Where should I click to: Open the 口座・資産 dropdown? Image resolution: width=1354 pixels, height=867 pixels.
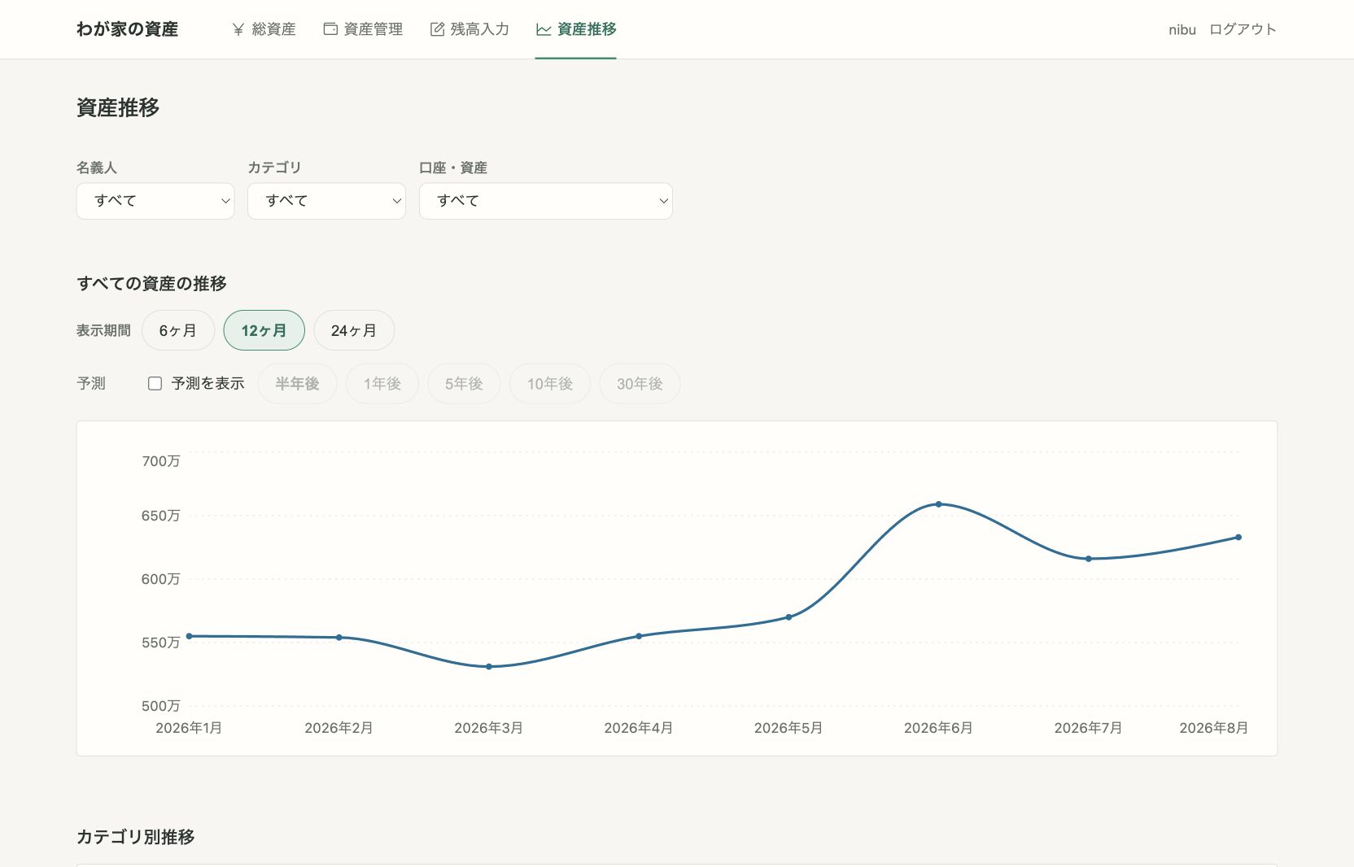coord(546,201)
